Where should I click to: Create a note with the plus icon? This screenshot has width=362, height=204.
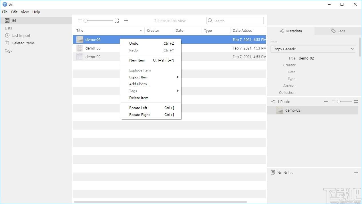(x=356, y=173)
